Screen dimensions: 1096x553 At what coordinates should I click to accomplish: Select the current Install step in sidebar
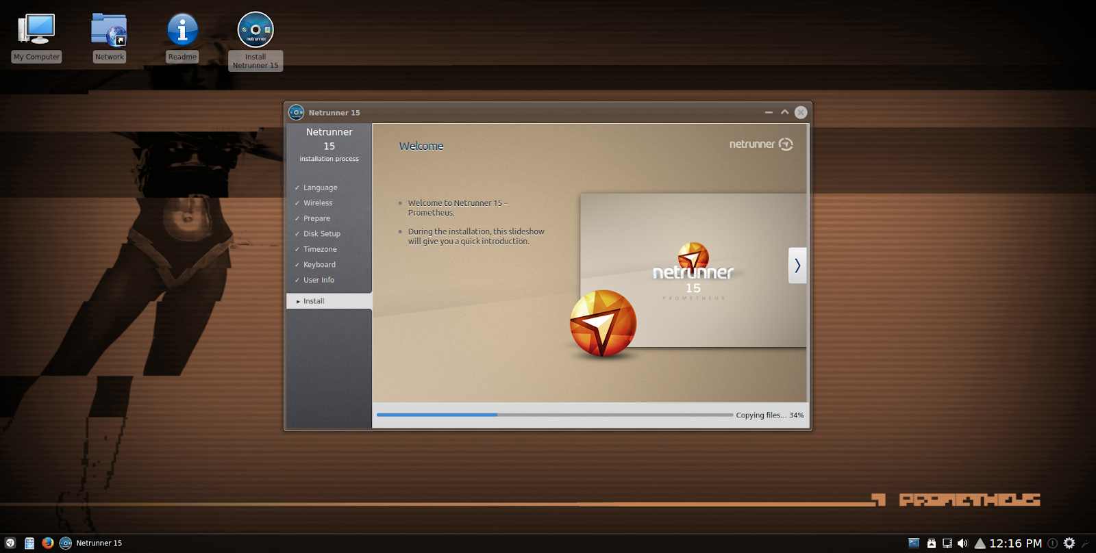pos(329,301)
